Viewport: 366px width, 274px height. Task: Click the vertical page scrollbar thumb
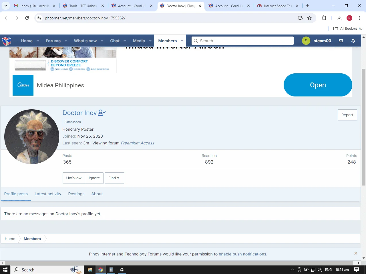pyautogui.click(x=363, y=127)
